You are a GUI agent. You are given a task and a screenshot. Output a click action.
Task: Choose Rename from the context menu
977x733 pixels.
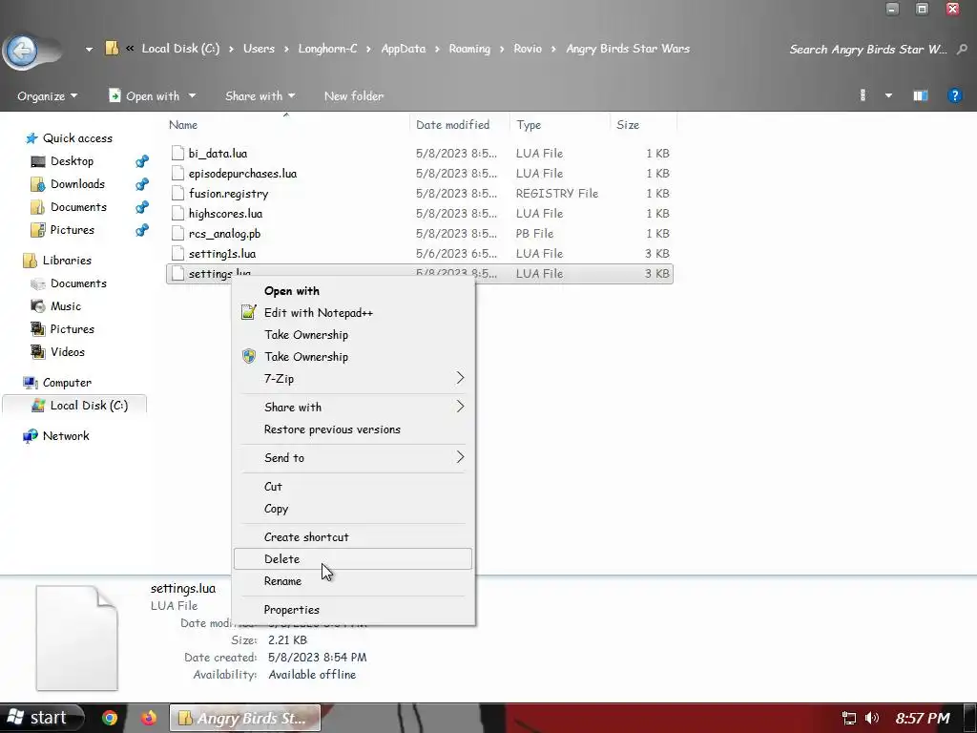click(353, 581)
